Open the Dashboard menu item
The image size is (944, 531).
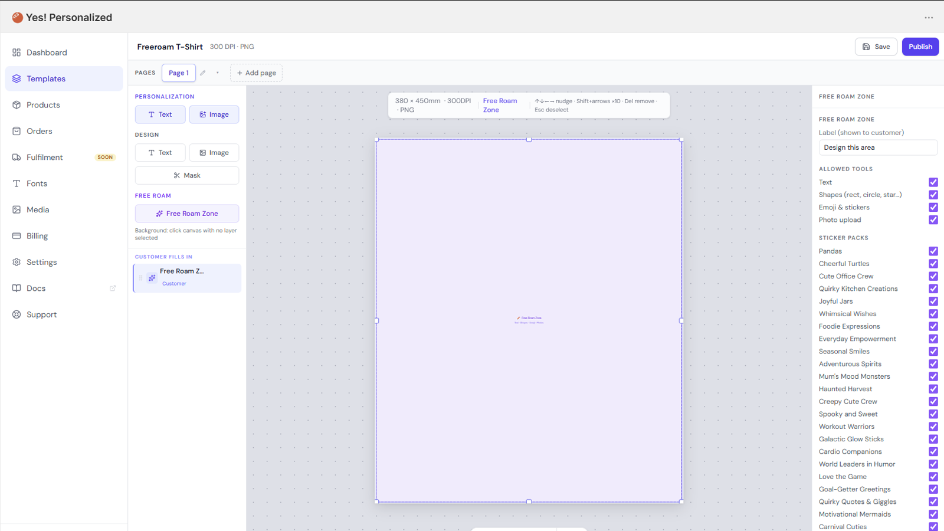click(x=64, y=53)
